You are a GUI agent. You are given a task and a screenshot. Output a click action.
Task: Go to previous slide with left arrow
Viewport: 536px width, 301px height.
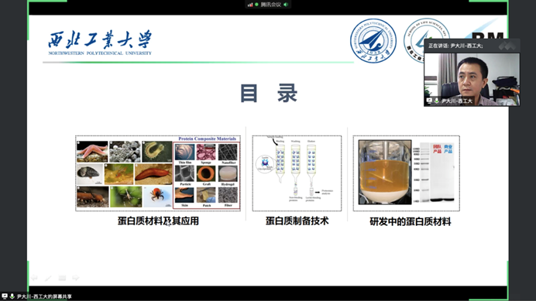click(x=34, y=278)
